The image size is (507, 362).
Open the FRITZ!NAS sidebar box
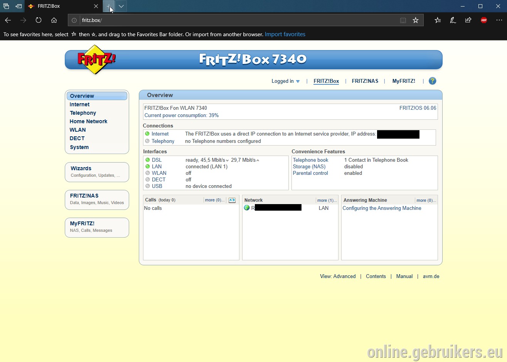(97, 199)
